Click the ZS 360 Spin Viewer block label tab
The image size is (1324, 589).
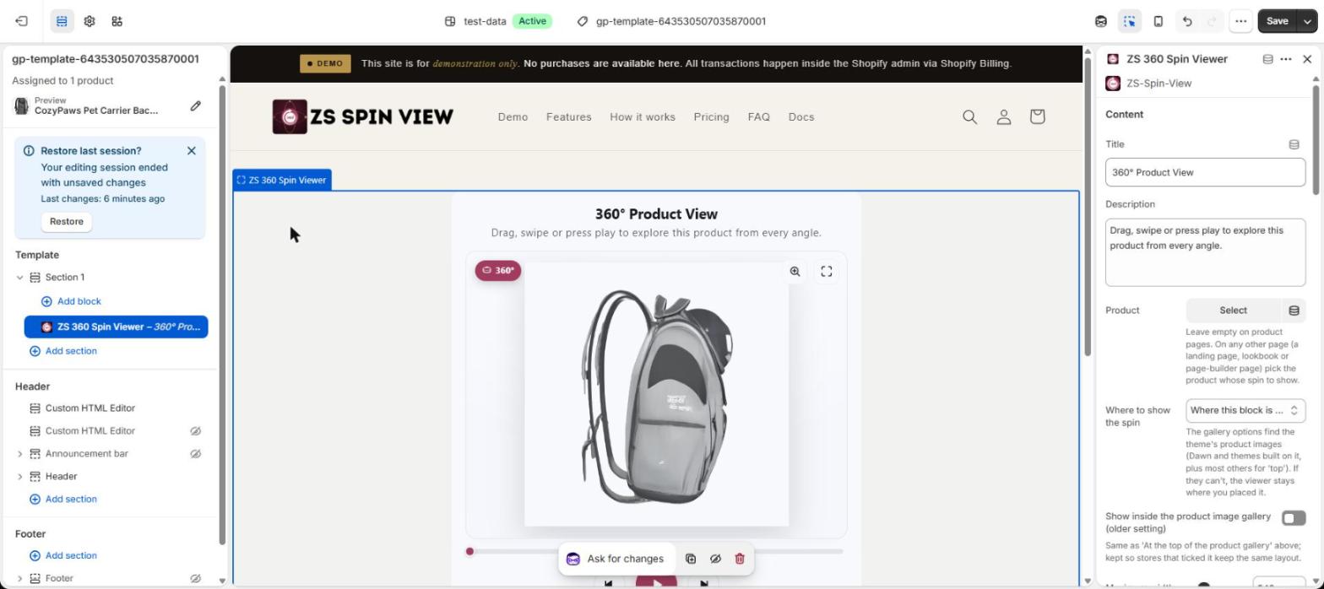pos(282,180)
